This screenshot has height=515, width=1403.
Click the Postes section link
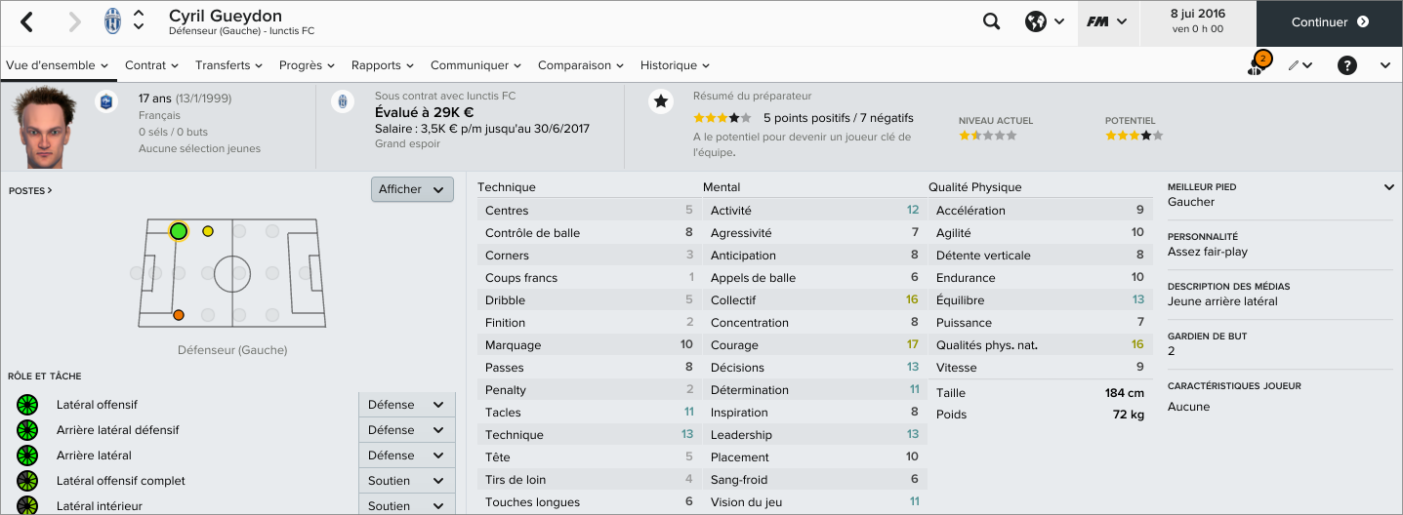(30, 191)
